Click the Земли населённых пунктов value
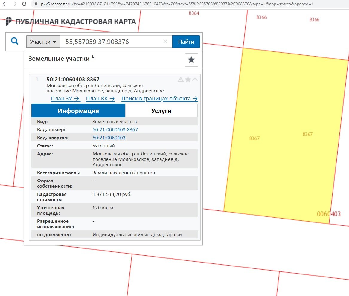 pyautogui.click(x=124, y=173)
